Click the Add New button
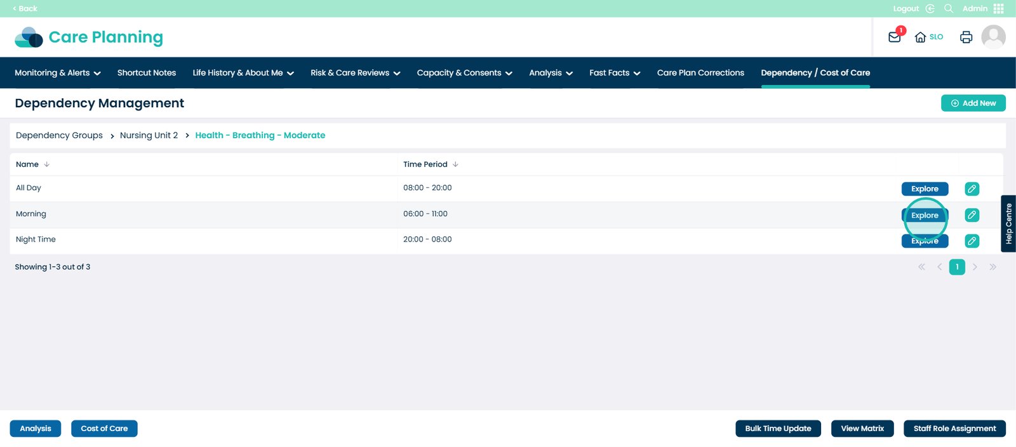This screenshot has height=447, width=1016. coord(973,103)
